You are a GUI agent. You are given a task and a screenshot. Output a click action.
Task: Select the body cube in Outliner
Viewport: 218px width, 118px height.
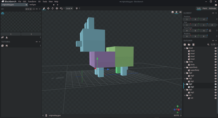click(192, 65)
